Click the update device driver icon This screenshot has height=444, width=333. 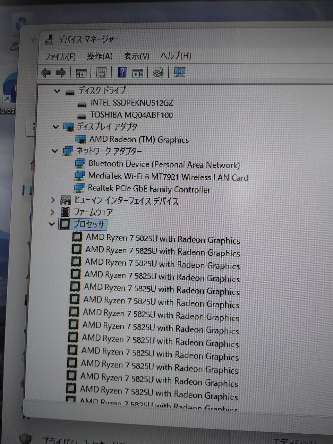pos(158,72)
